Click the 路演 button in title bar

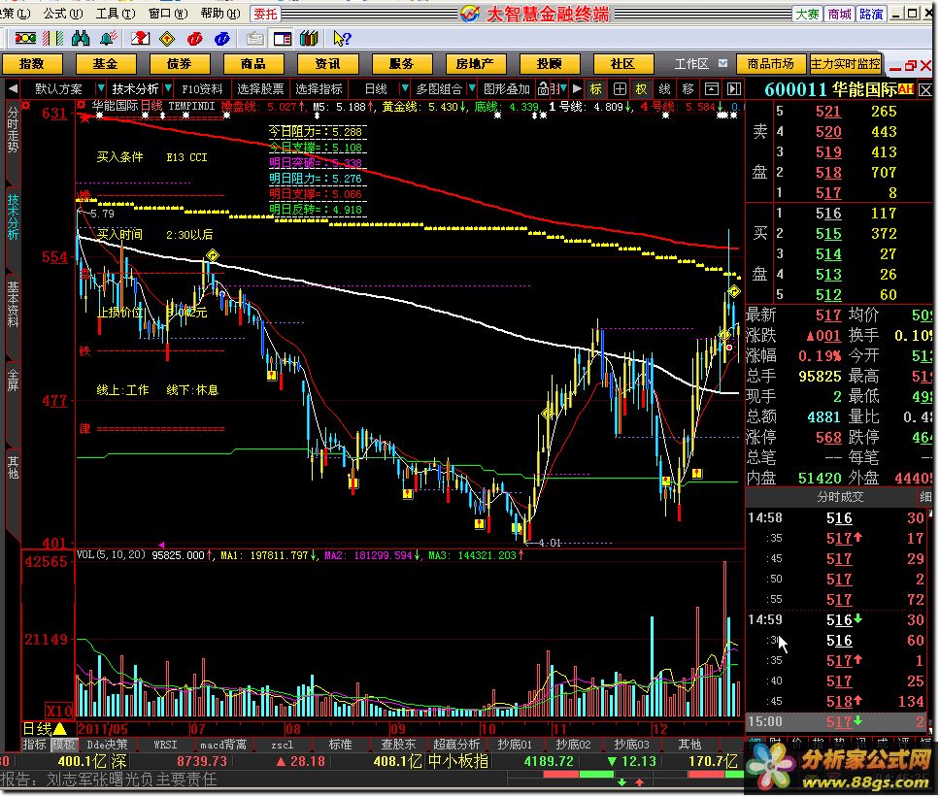tap(871, 14)
